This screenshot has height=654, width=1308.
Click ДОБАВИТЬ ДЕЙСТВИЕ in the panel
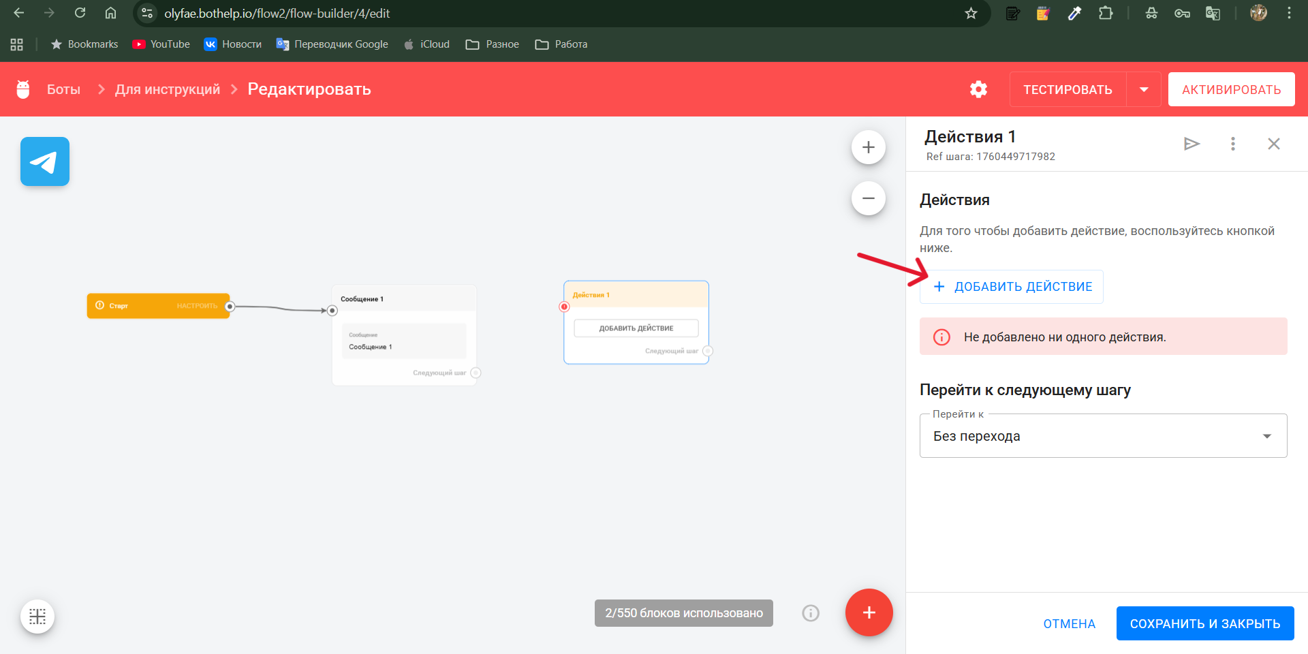(1011, 286)
